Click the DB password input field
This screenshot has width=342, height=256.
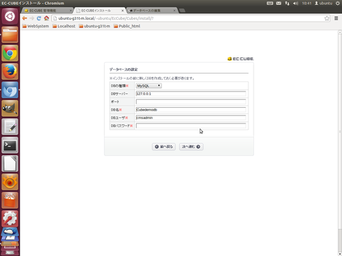pyautogui.click(x=191, y=126)
